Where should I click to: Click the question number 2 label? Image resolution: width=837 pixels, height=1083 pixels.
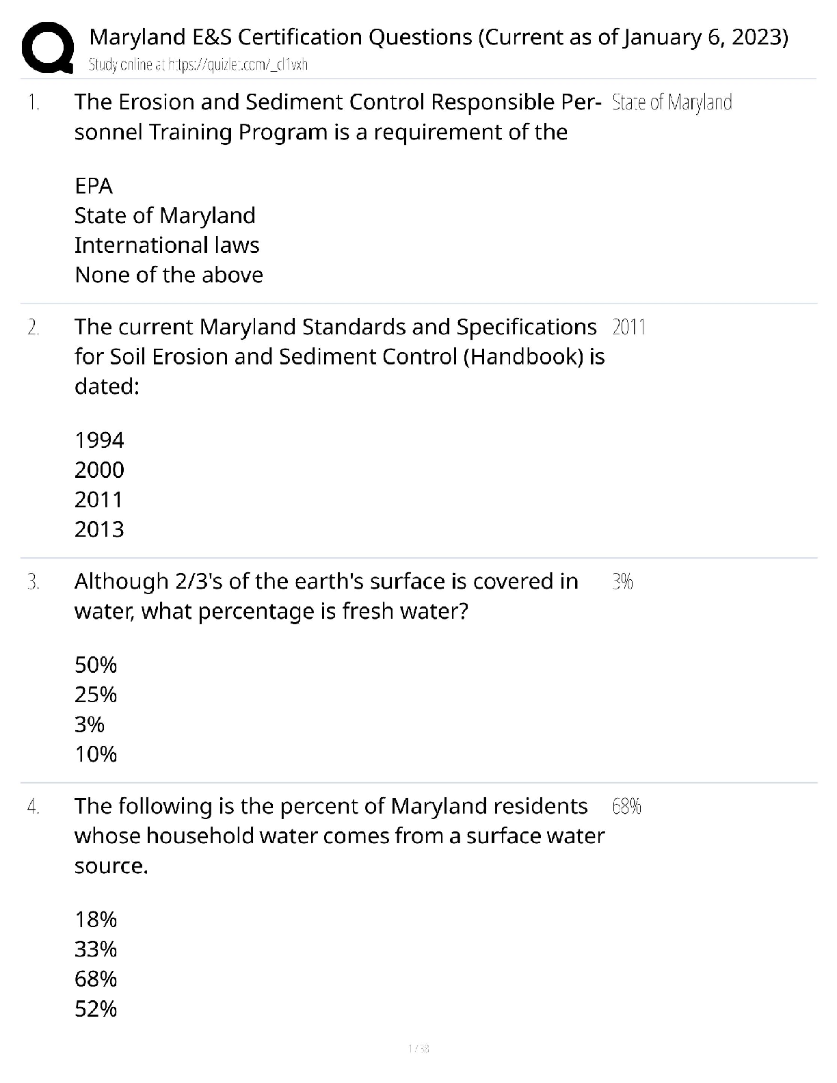click(33, 327)
